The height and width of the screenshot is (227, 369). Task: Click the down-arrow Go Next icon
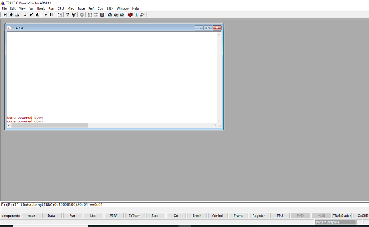[25, 14]
